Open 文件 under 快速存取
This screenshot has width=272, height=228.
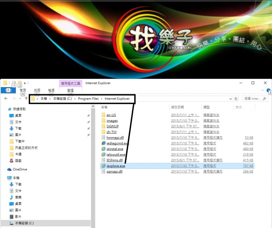(15, 122)
